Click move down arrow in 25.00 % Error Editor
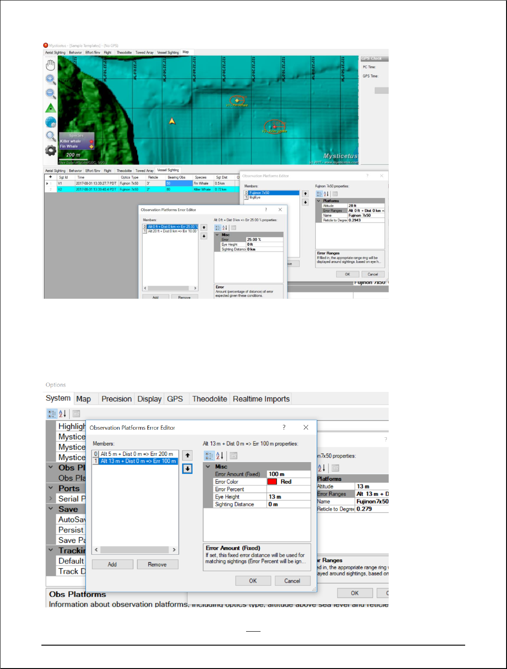 (x=204, y=236)
